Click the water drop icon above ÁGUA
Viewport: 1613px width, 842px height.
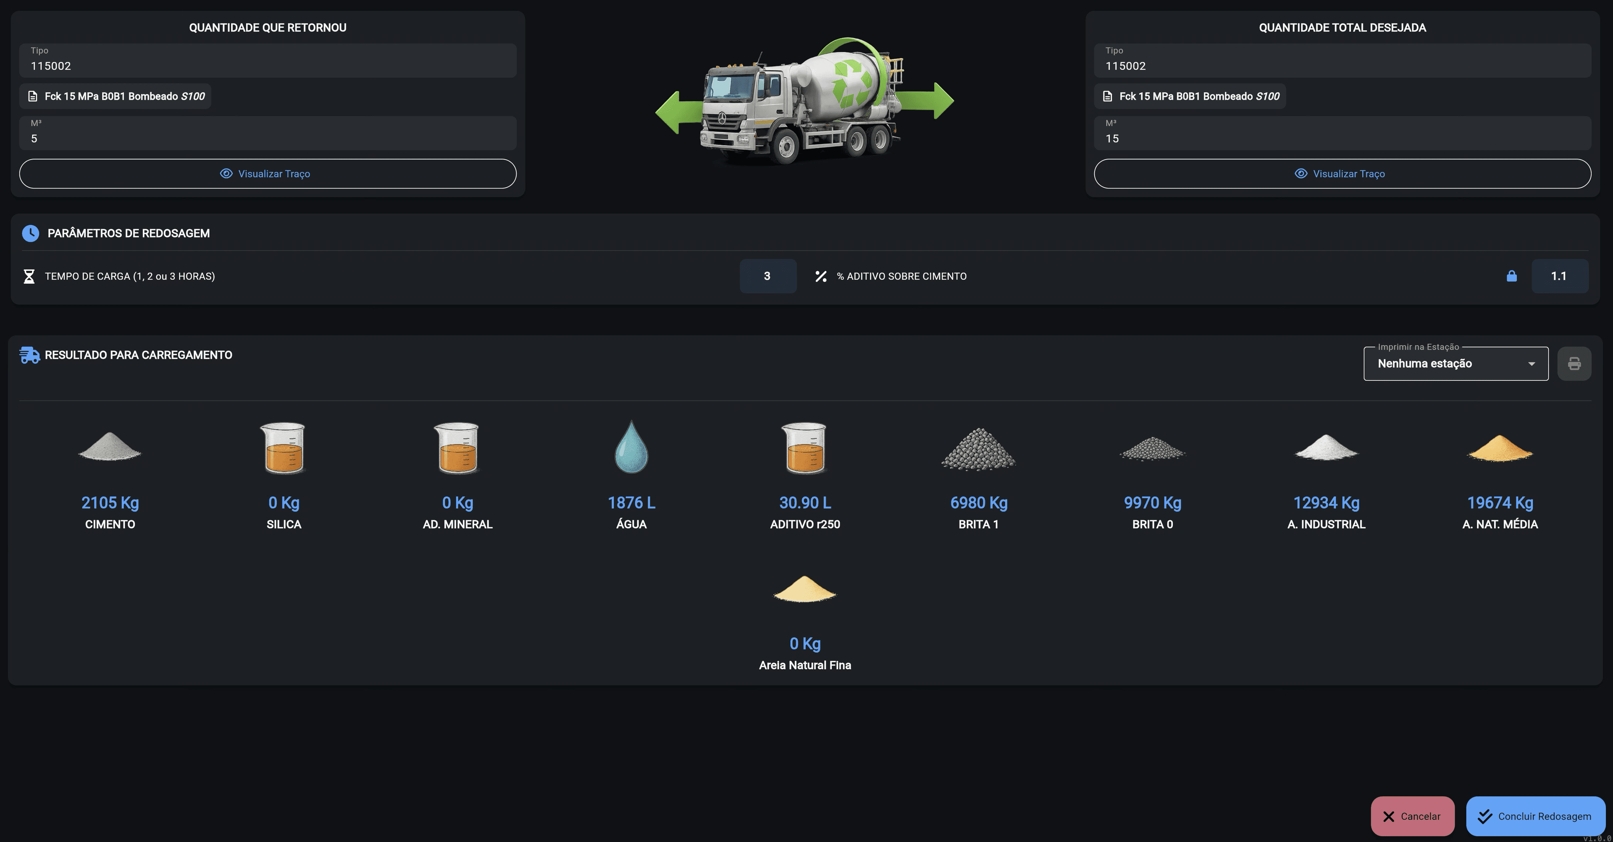(631, 447)
